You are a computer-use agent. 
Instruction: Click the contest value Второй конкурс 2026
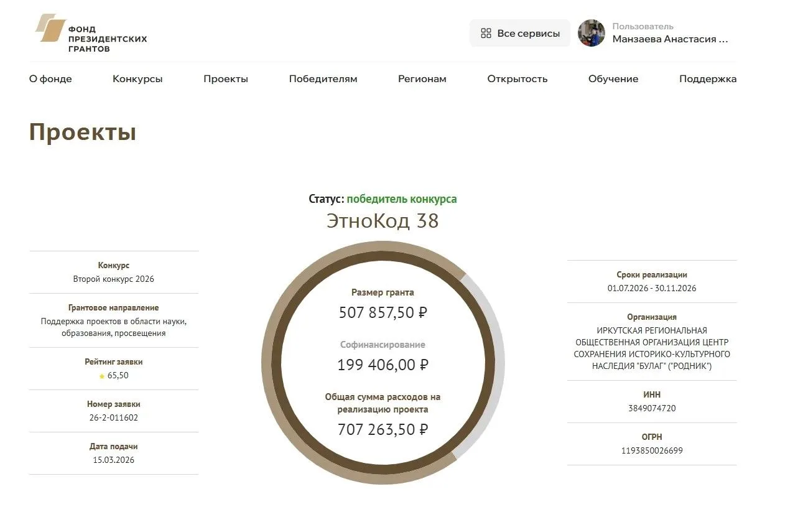pos(114,279)
